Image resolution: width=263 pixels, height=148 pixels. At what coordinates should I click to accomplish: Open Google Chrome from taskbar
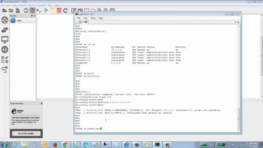(x=65, y=145)
